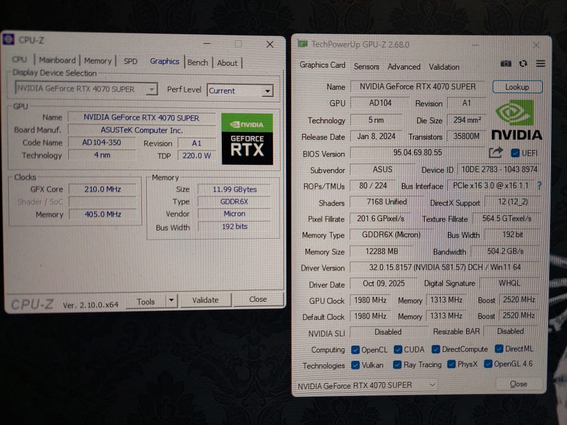Viewport: 567px width, 425px height.
Task: Open the About tab in CPU-Z
Action: point(227,63)
